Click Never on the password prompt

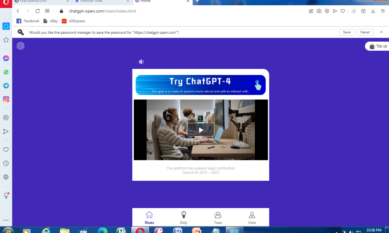[365, 32]
